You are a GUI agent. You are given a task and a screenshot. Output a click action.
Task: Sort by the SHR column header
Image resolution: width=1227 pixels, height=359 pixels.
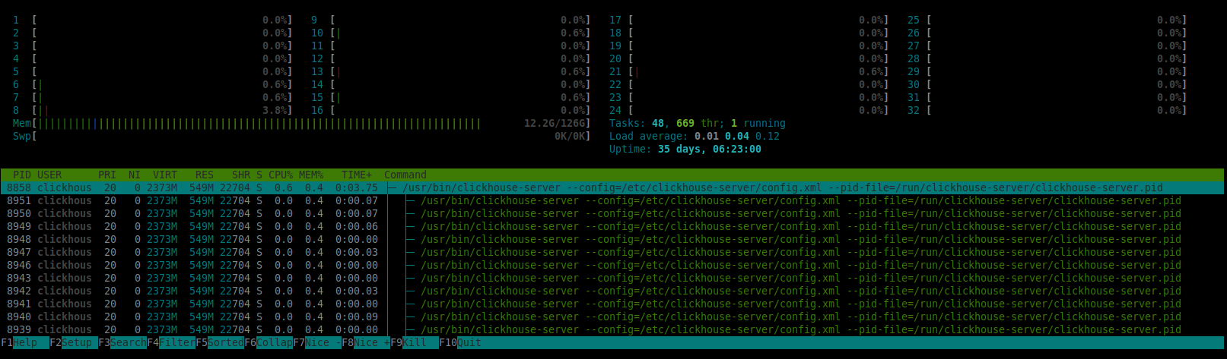[x=241, y=175]
